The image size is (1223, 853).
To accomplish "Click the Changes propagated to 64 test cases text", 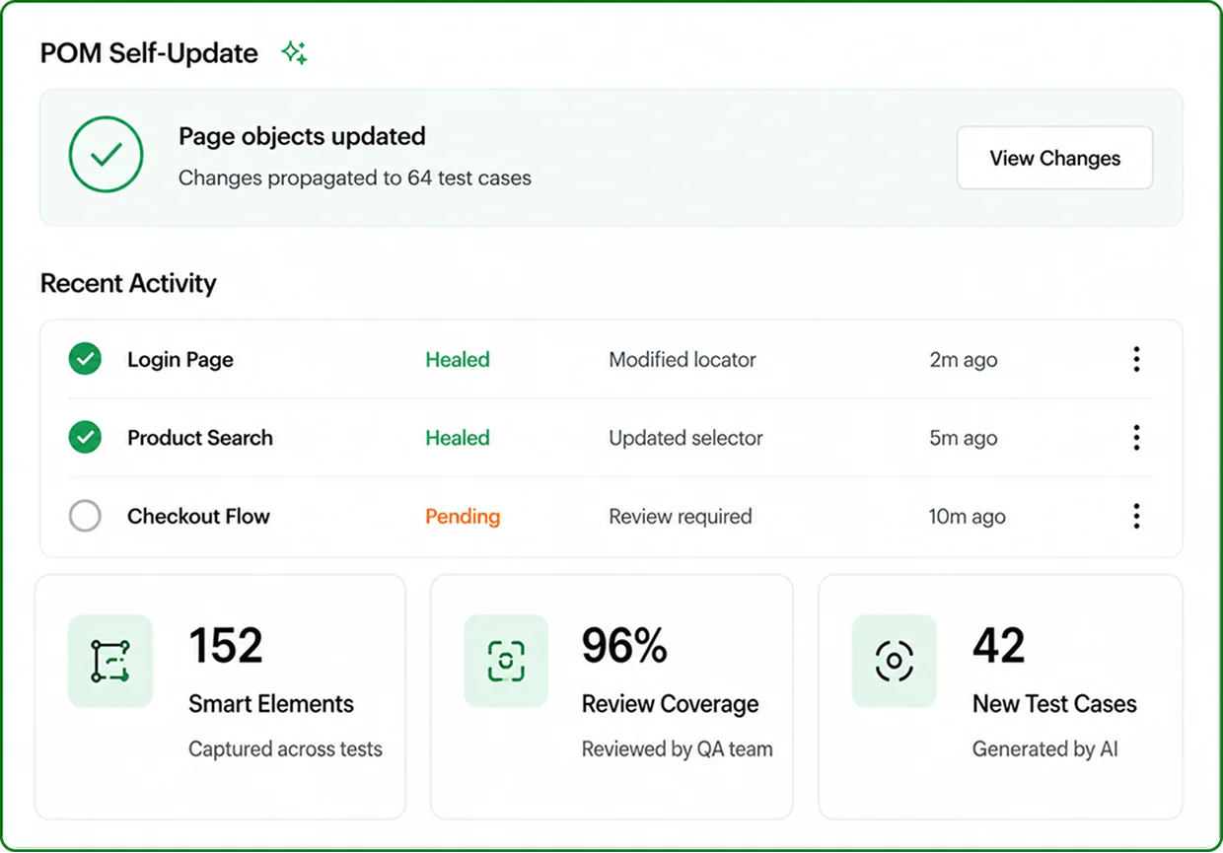I will pos(355,178).
